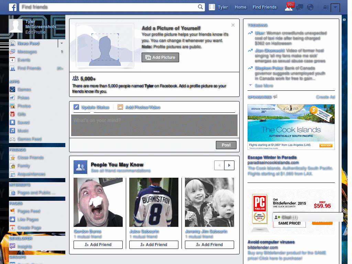The height and width of the screenshot is (264, 352).
Task: Go to Home in top bar
Action: tap(240, 7)
